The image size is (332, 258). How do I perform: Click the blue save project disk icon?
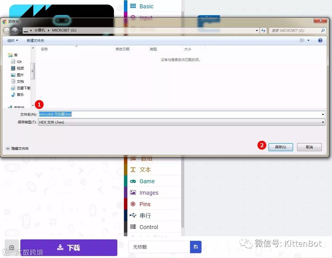196,247
